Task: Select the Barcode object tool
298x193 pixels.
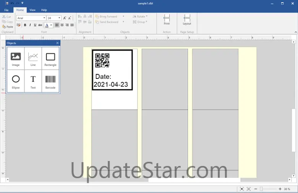Action: point(50,81)
